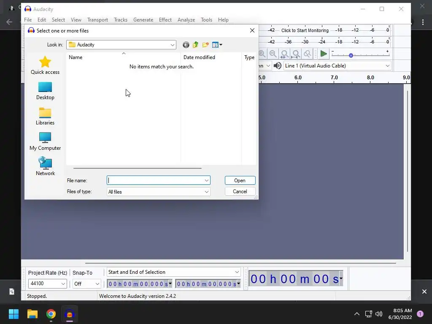The height and width of the screenshot is (324, 432).
Task: Go up one folder level
Action: (x=196, y=45)
